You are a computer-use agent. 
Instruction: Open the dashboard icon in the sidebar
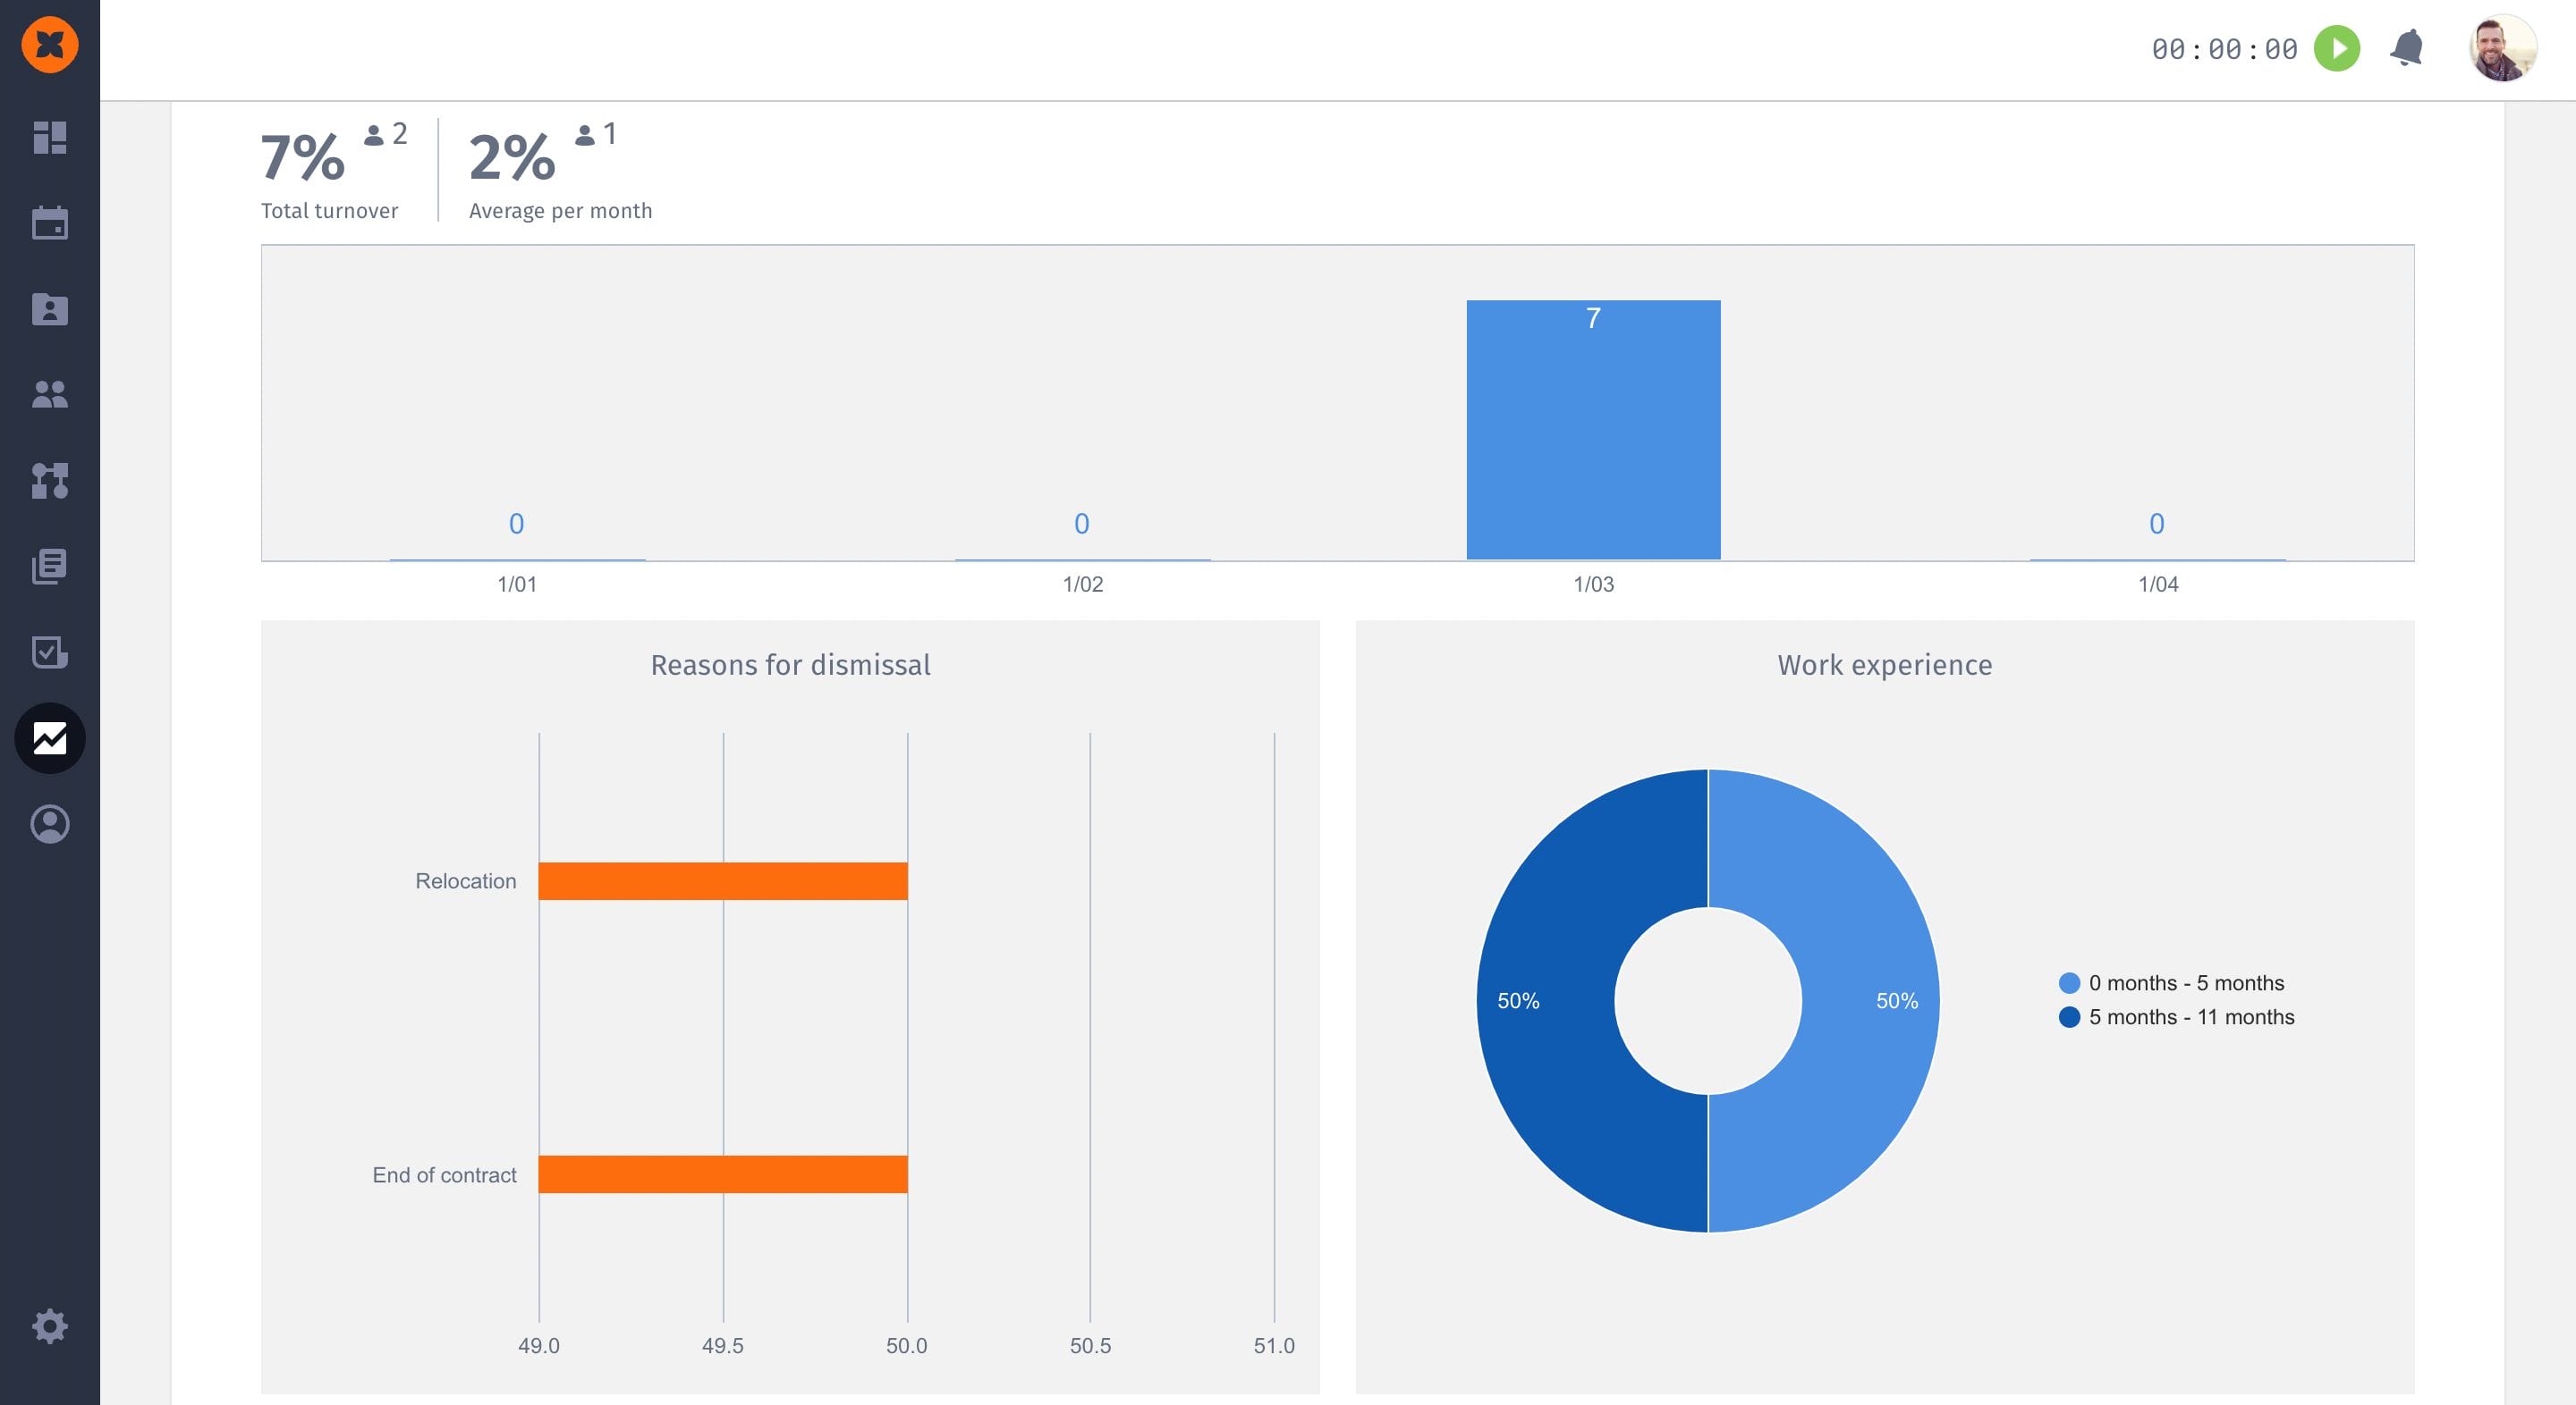[x=50, y=138]
